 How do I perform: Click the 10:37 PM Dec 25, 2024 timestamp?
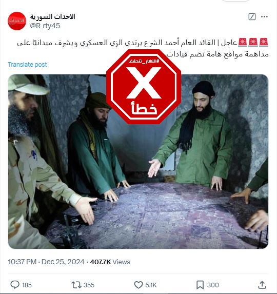click(46, 262)
